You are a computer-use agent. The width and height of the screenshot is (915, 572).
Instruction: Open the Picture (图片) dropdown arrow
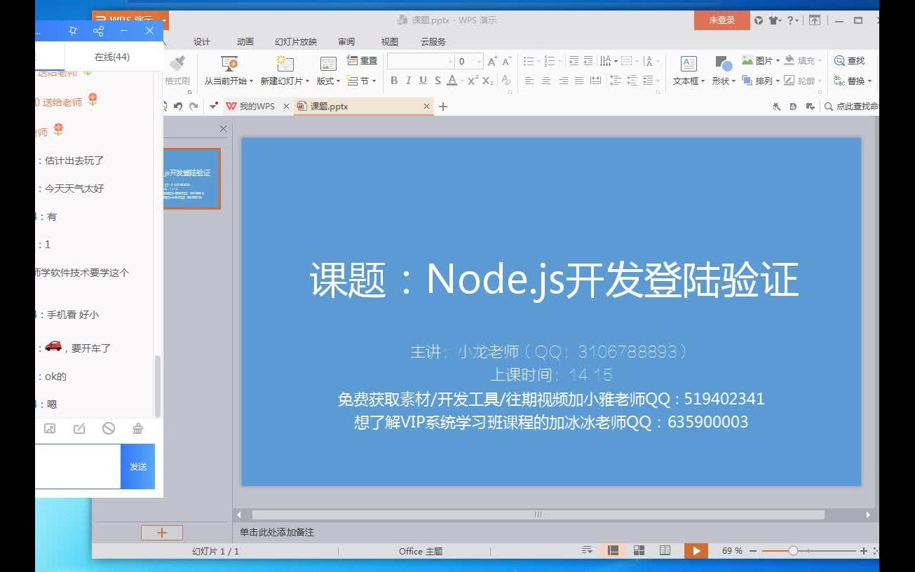pyautogui.click(x=778, y=61)
